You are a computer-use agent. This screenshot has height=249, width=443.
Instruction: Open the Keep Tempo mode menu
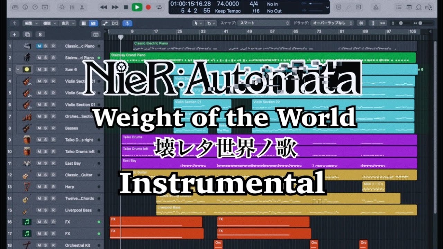[x=228, y=11]
